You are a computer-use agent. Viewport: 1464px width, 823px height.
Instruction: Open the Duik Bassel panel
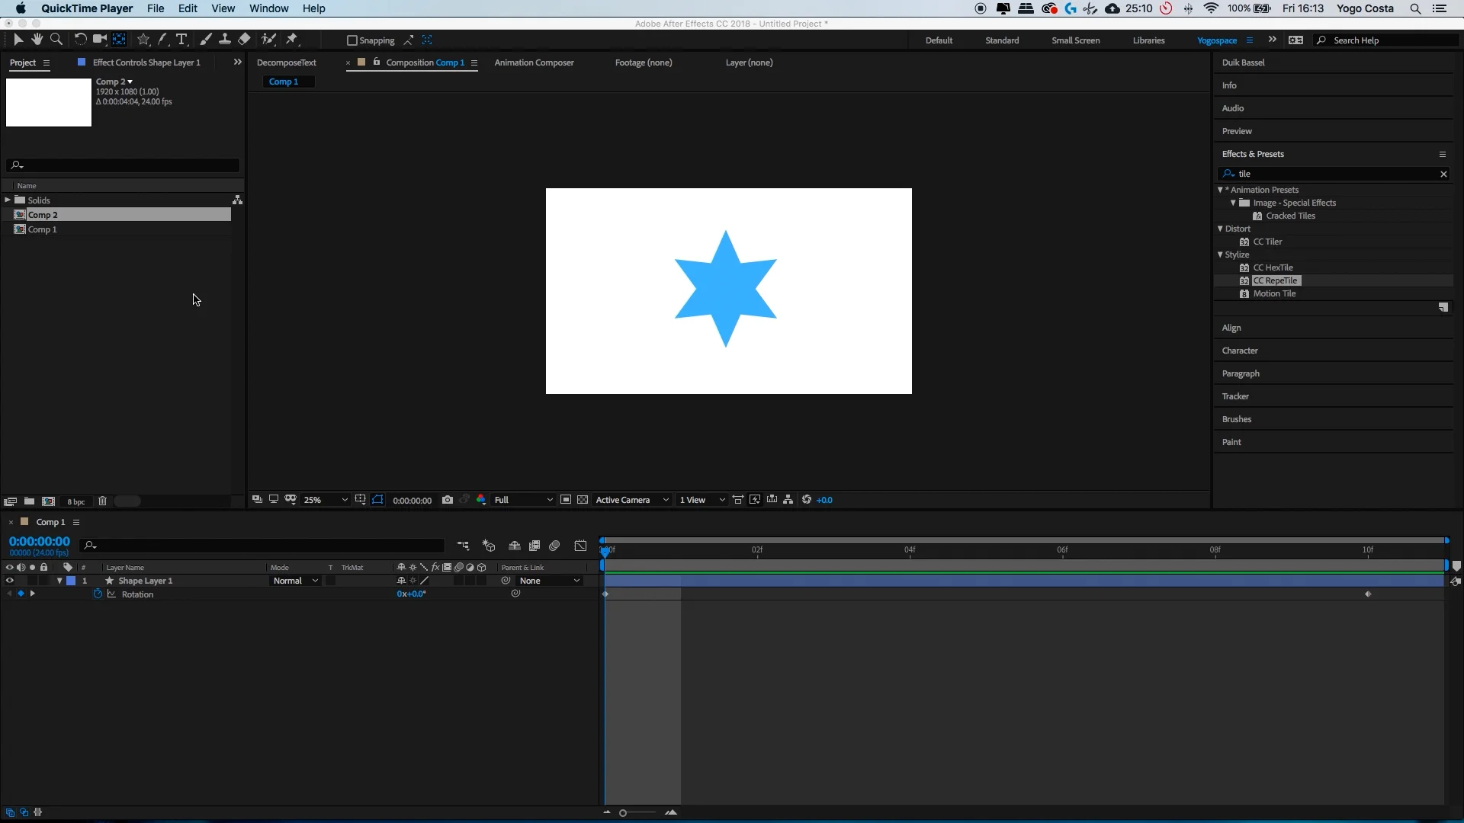(1243, 62)
